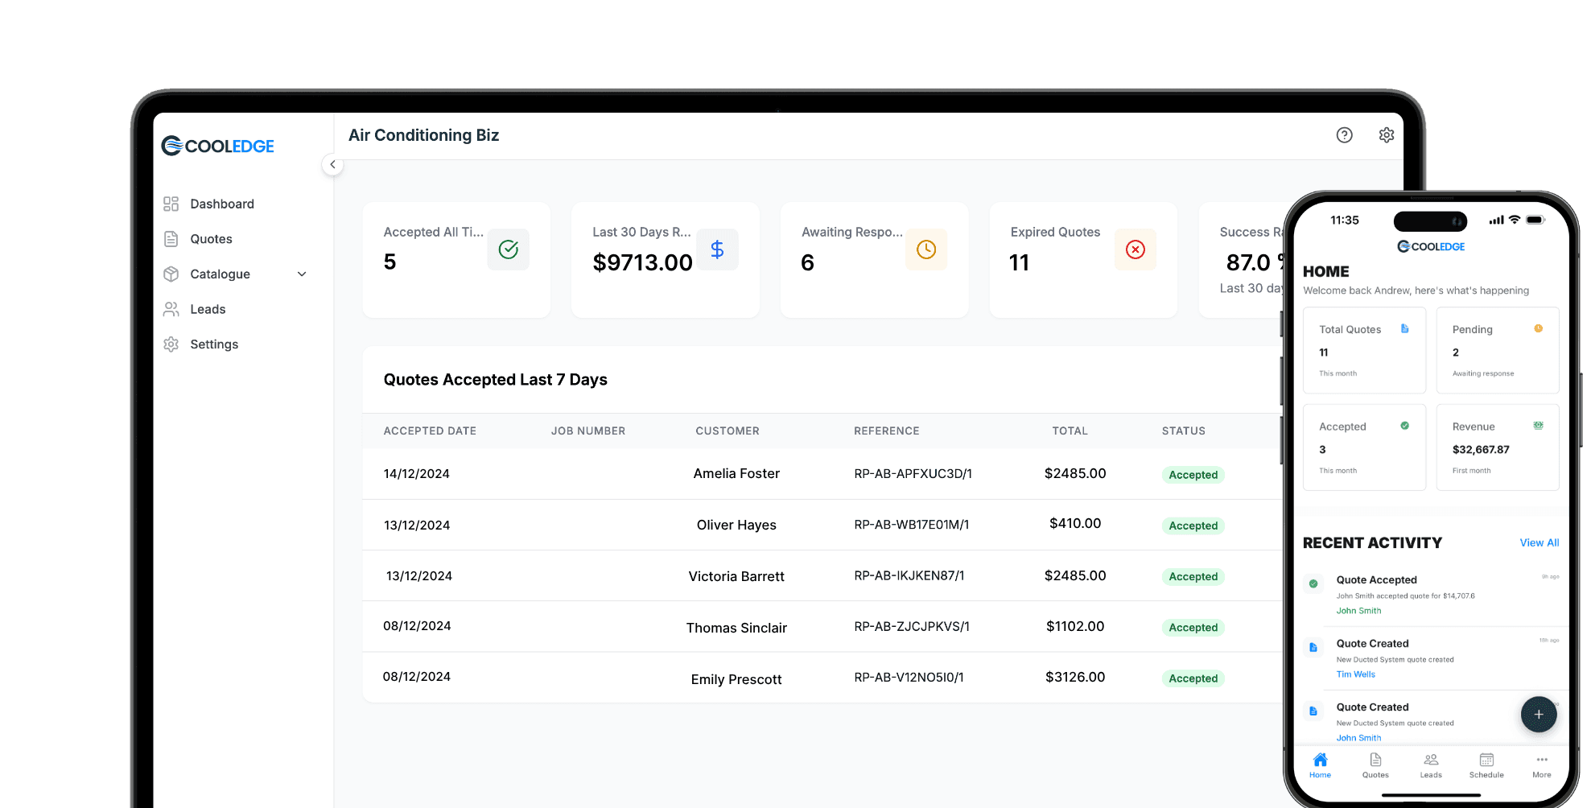Viewport: 1591px width, 808px height.
Task: Tap the Home tab on mobile nav
Action: pyautogui.click(x=1320, y=765)
